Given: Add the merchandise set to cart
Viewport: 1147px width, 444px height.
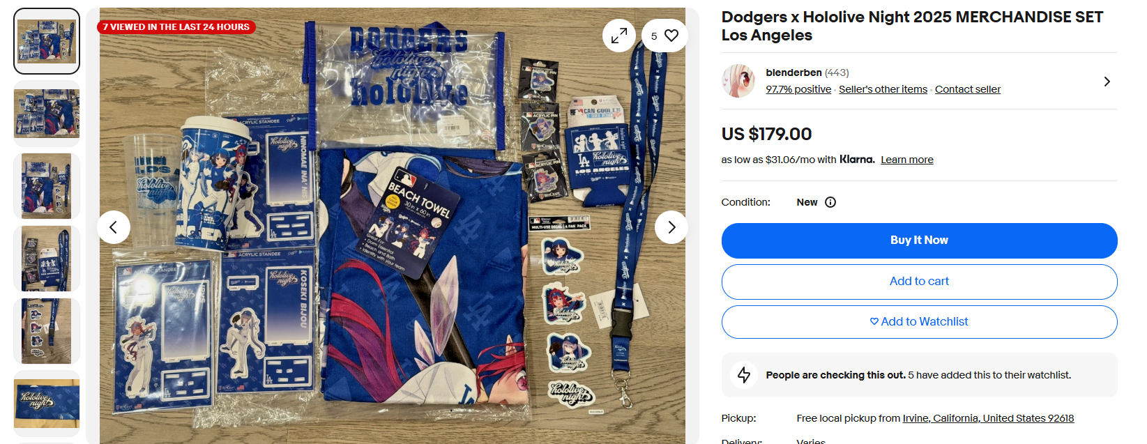Looking at the screenshot, I should (919, 282).
